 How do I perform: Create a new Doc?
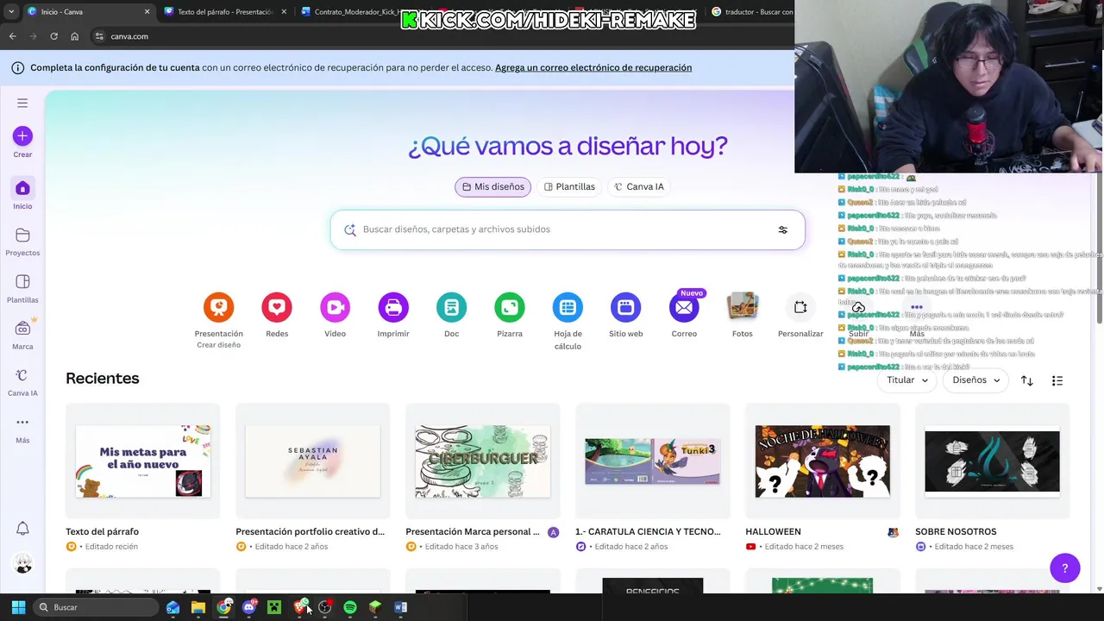point(451,307)
